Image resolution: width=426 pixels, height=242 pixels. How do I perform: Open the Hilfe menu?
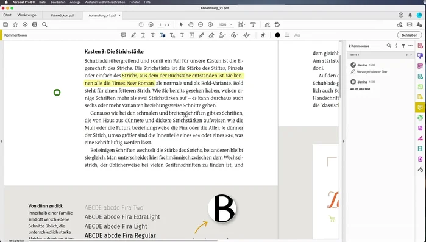pyautogui.click(x=147, y=2)
